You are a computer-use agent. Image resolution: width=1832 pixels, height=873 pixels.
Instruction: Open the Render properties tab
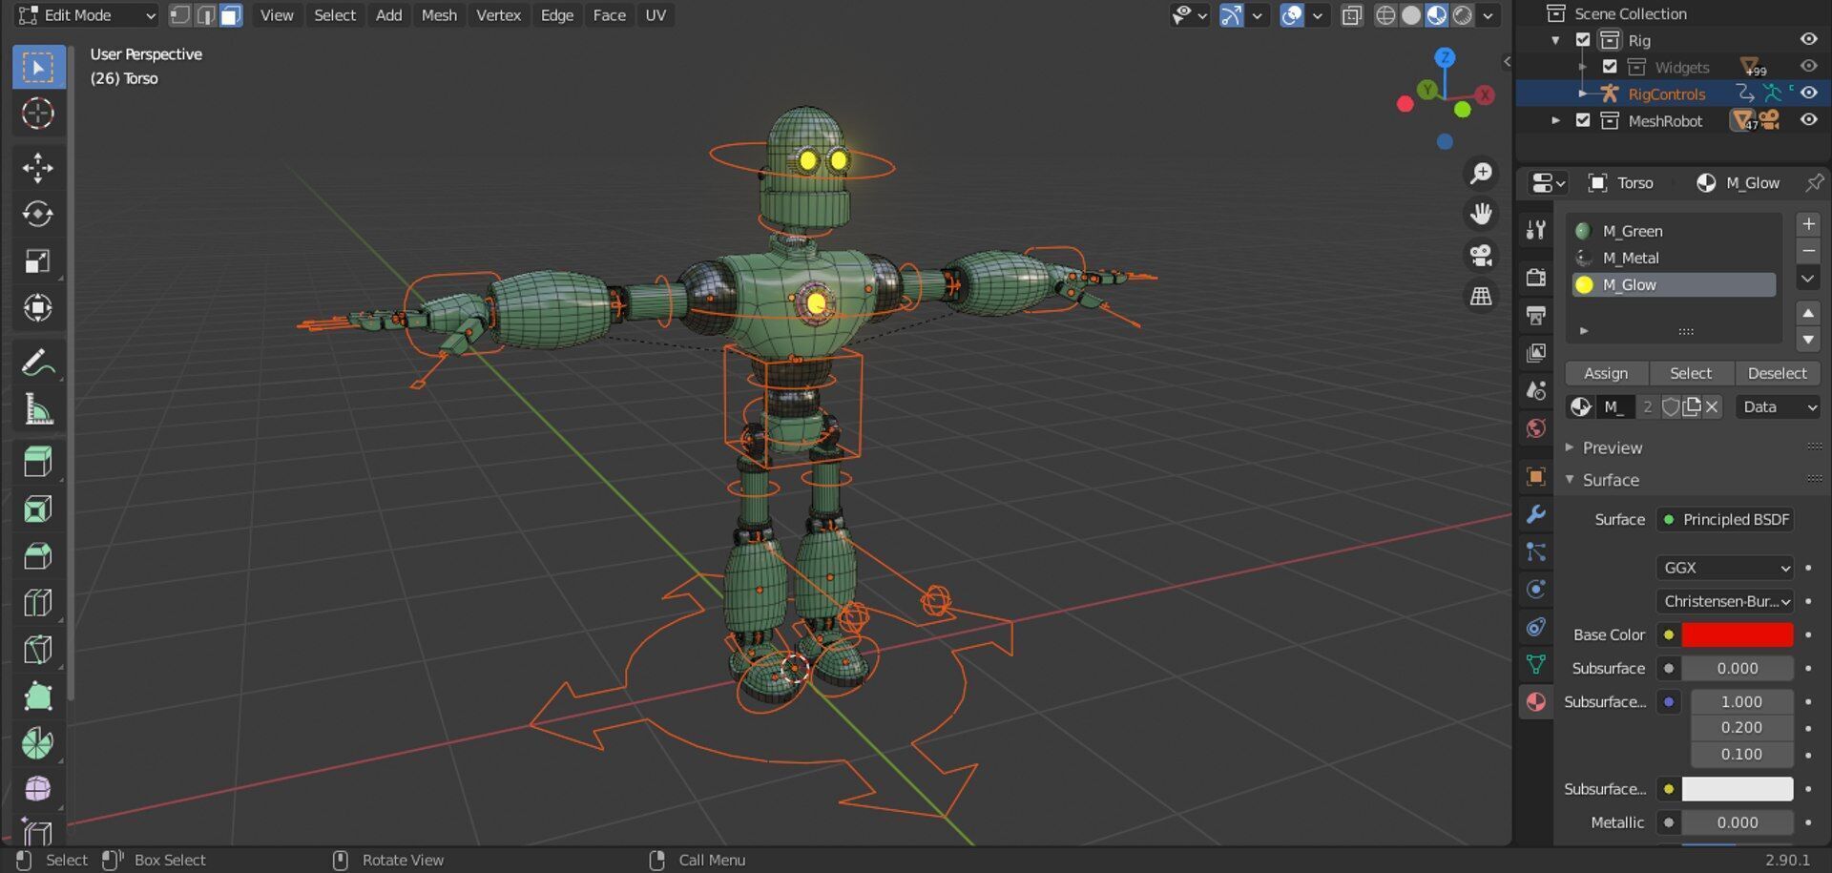[1535, 277]
